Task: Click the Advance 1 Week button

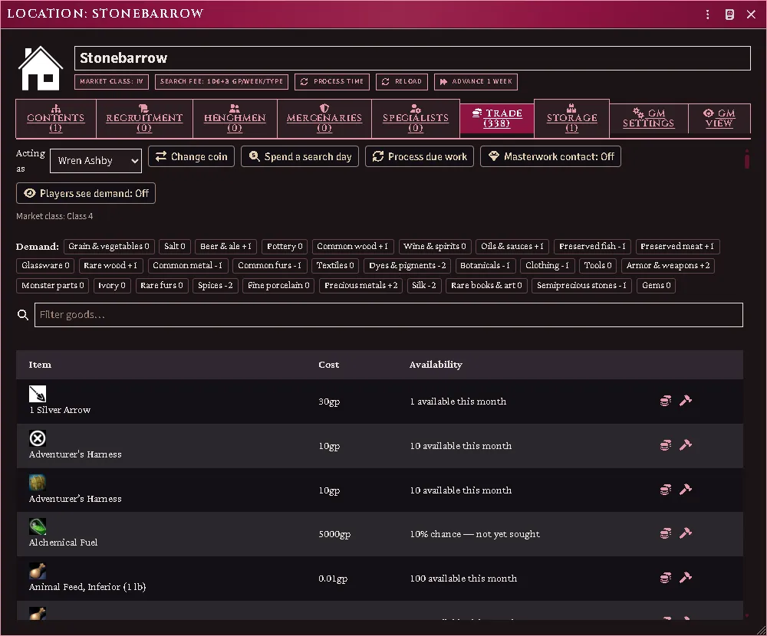Action: (476, 82)
